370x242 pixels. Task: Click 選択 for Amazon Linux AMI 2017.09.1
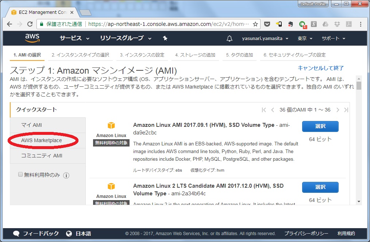[320, 126]
